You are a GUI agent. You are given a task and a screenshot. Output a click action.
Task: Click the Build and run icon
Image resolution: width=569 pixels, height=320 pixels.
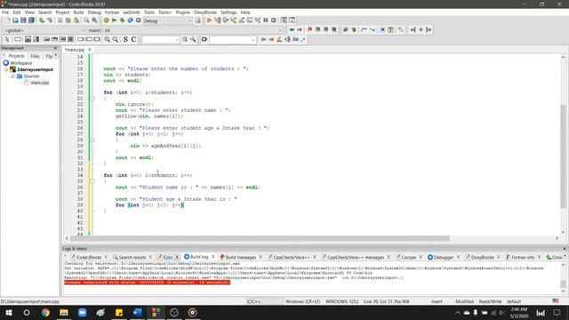coord(123,20)
